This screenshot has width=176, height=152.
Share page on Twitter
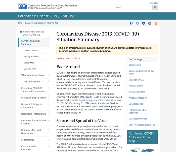137,23
